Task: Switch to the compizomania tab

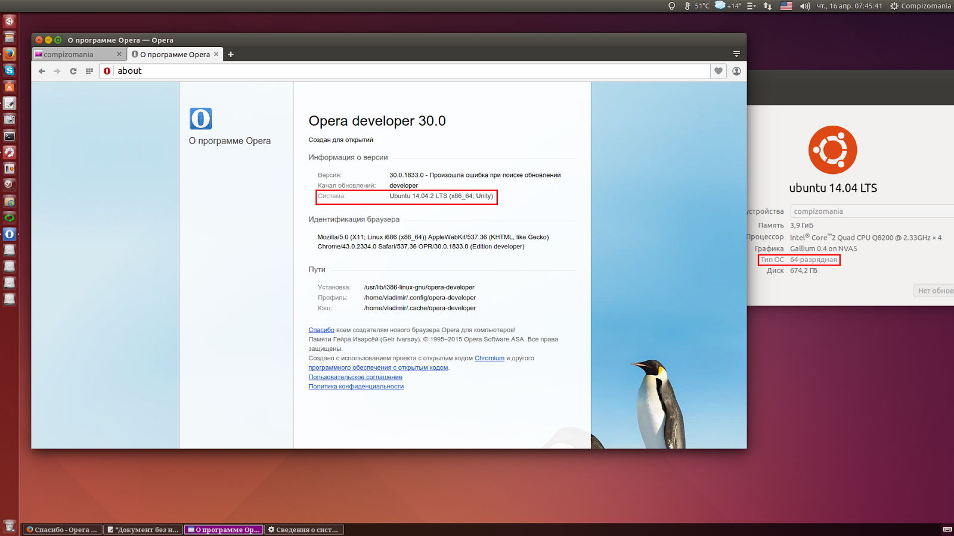Action: [x=79, y=54]
